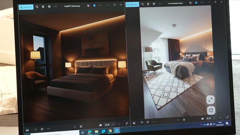Open the Clipchamp icon in left title bar

pyautogui.click(x=88, y=6)
